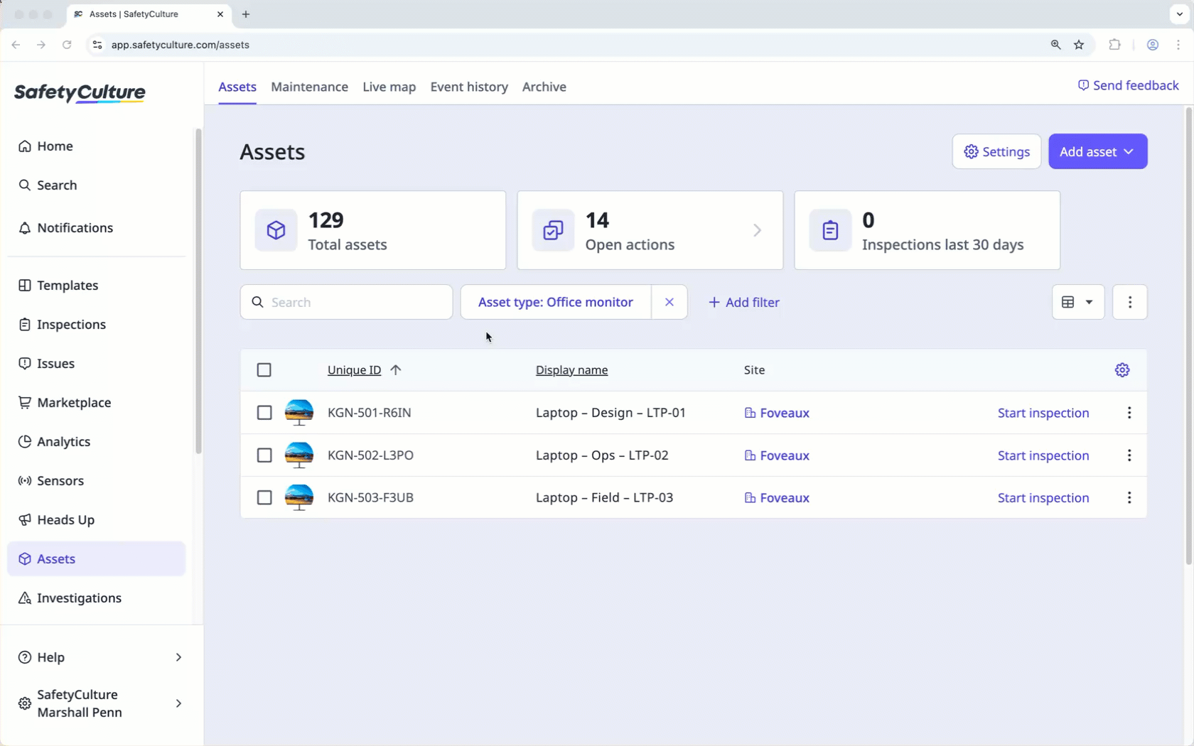
Task: Sort by the Display name column
Action: [571, 369]
